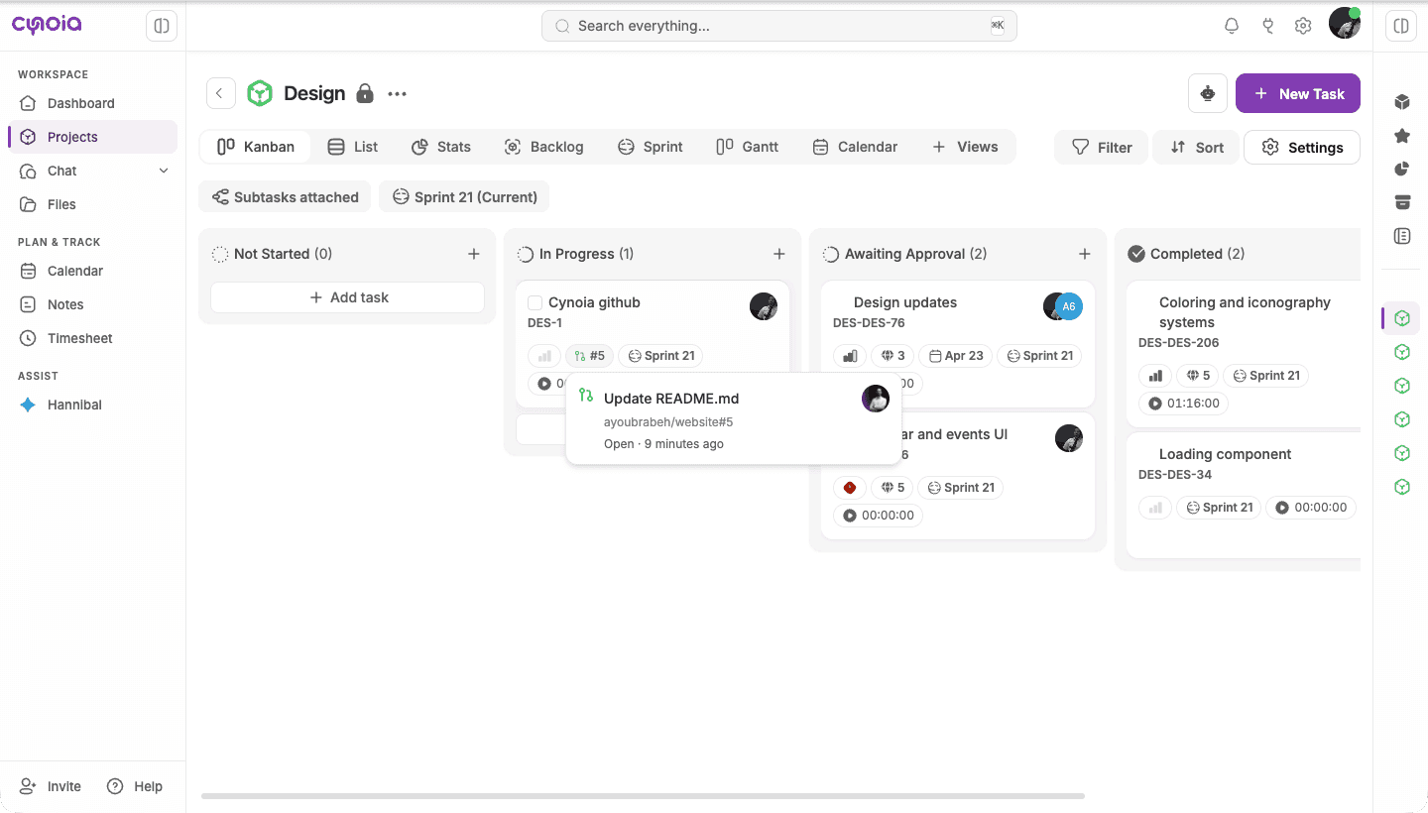Click the Search everything field
This screenshot has width=1428, height=813.
(779, 26)
